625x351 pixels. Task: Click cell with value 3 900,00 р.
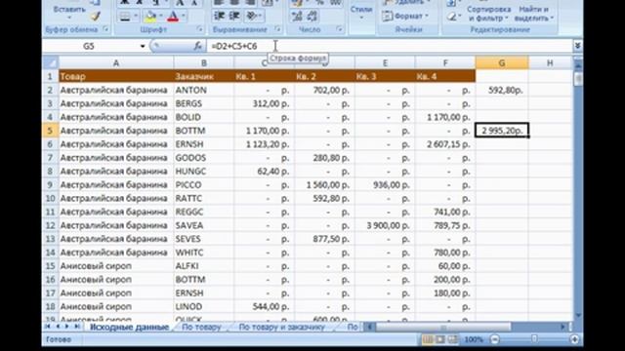[x=385, y=225]
